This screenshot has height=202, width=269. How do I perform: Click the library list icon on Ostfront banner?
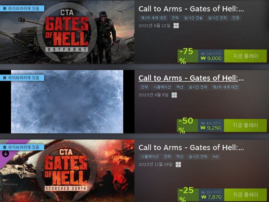5,8
